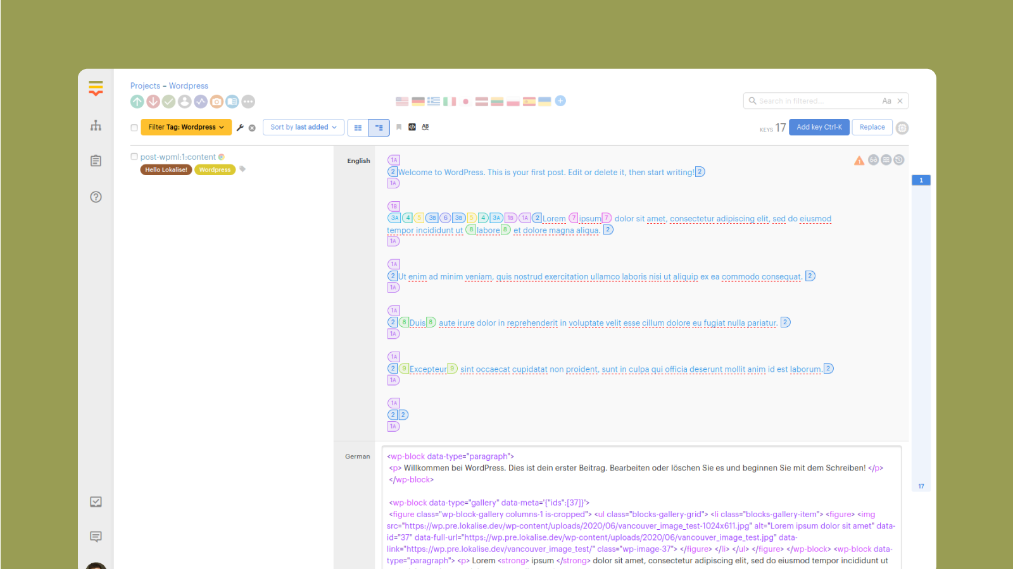This screenshot has height=569, width=1013.
Task: Click the waves translation memory icon
Action: (x=886, y=160)
